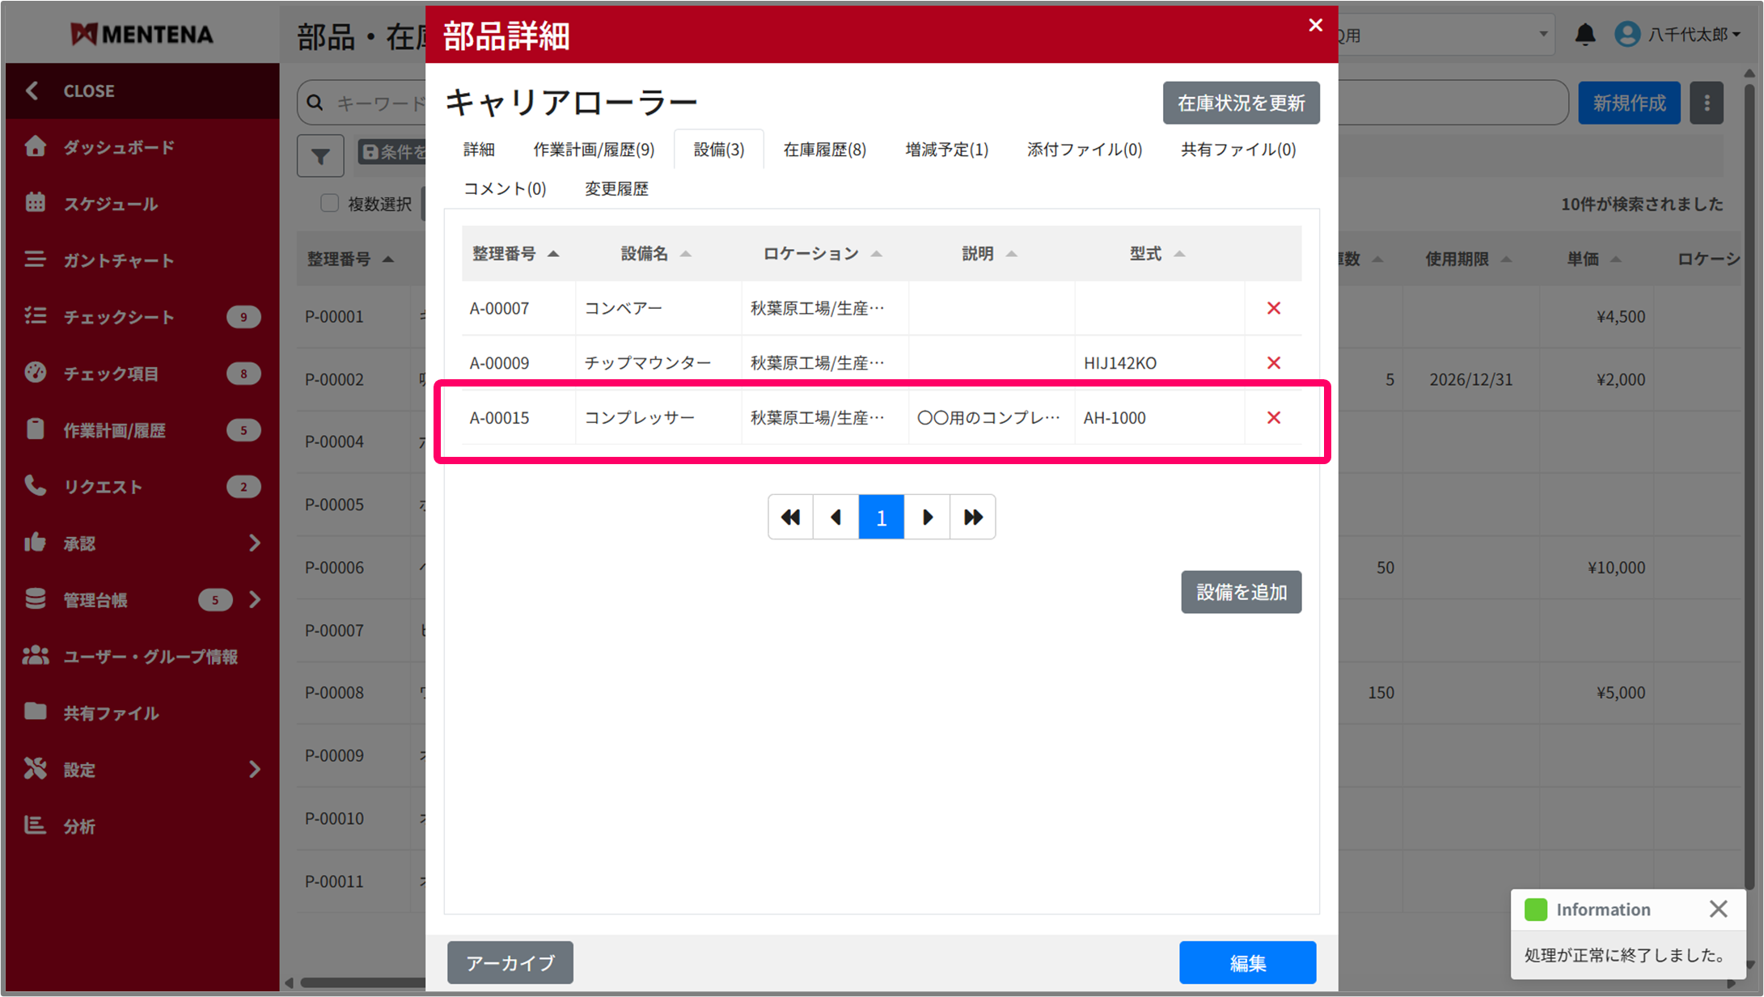
Task: Dismiss the Information notification toast
Action: click(1718, 909)
